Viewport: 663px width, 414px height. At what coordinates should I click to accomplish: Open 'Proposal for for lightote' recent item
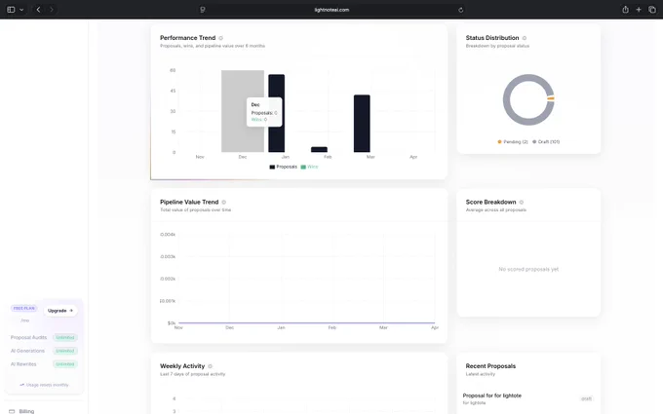click(x=492, y=395)
